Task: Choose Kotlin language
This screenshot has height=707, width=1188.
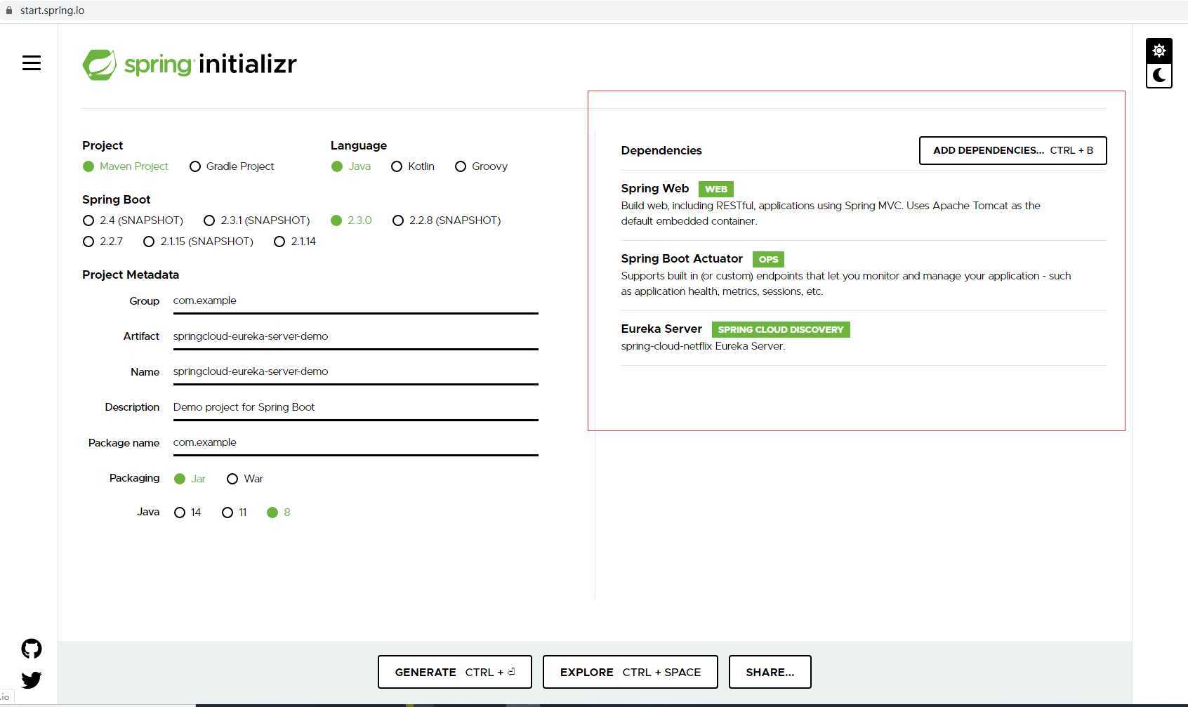Action: click(413, 166)
